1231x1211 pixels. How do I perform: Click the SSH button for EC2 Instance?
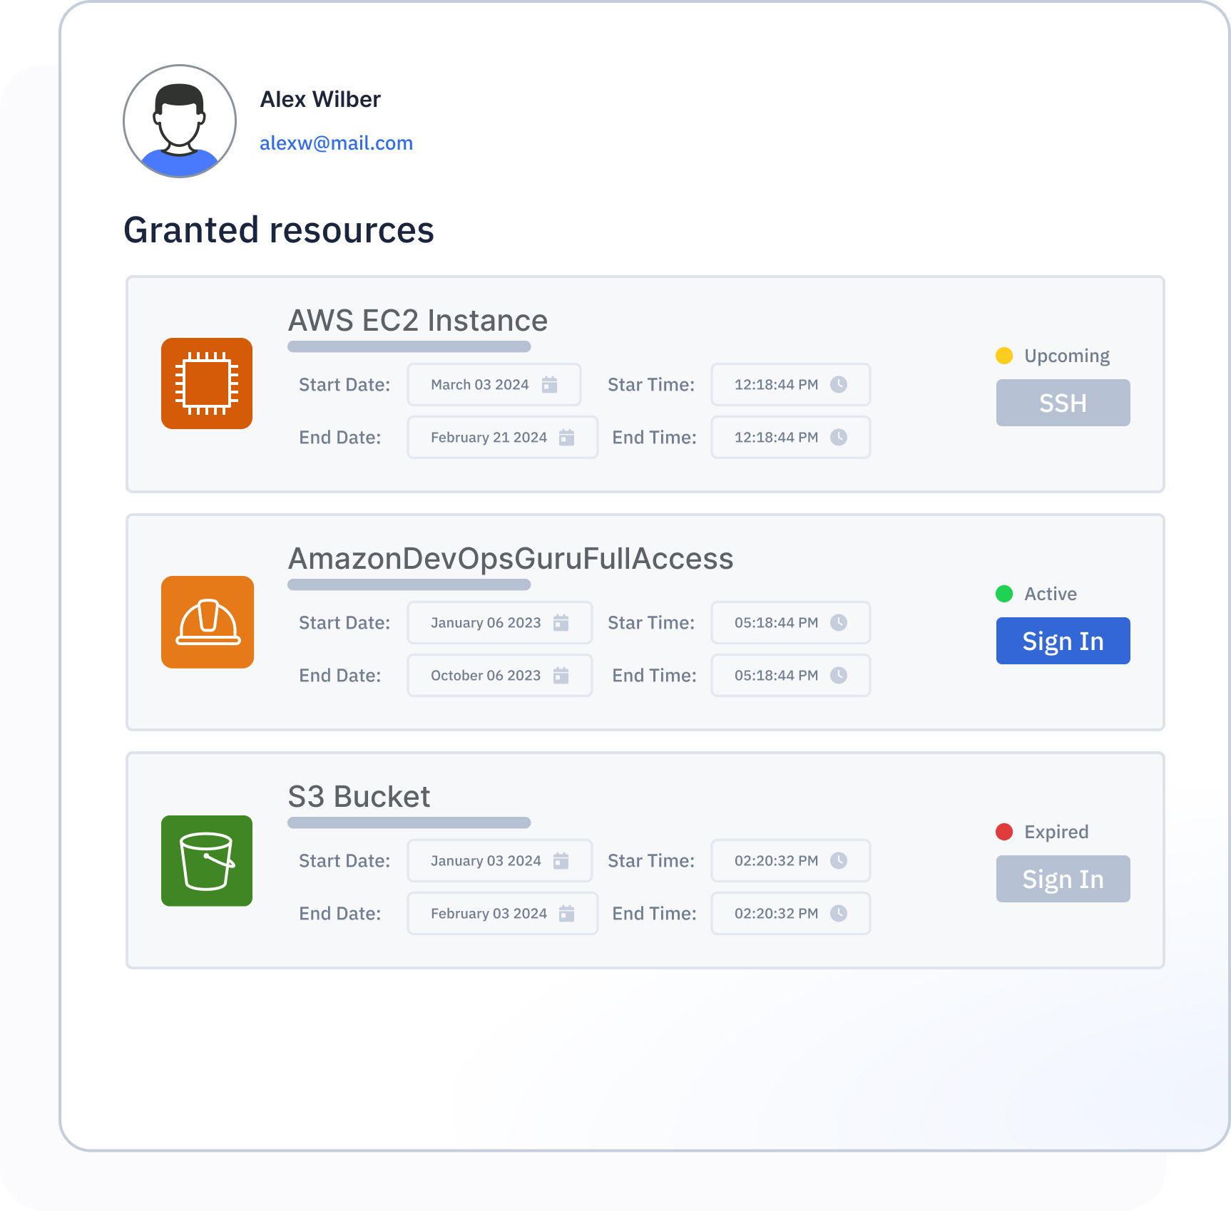click(1063, 403)
